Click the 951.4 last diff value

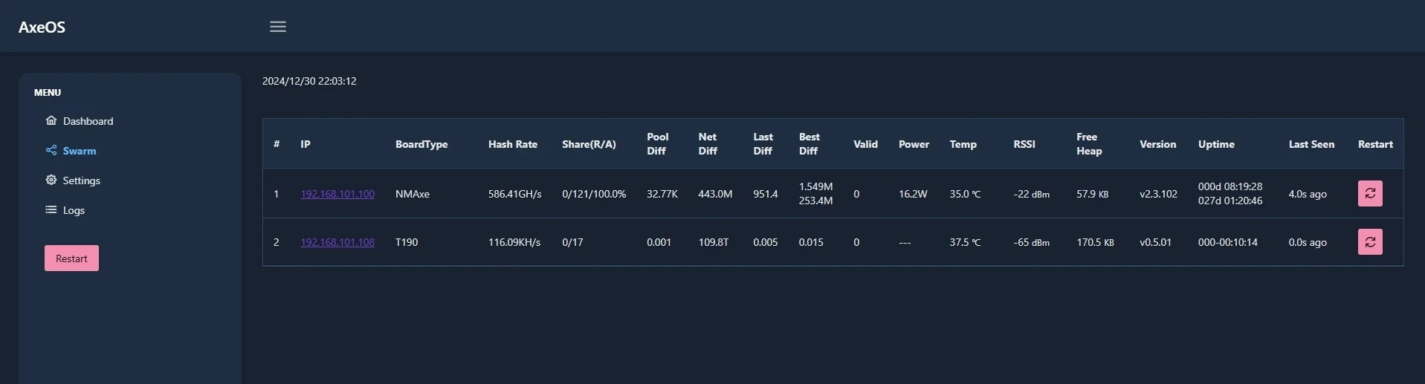tap(766, 194)
